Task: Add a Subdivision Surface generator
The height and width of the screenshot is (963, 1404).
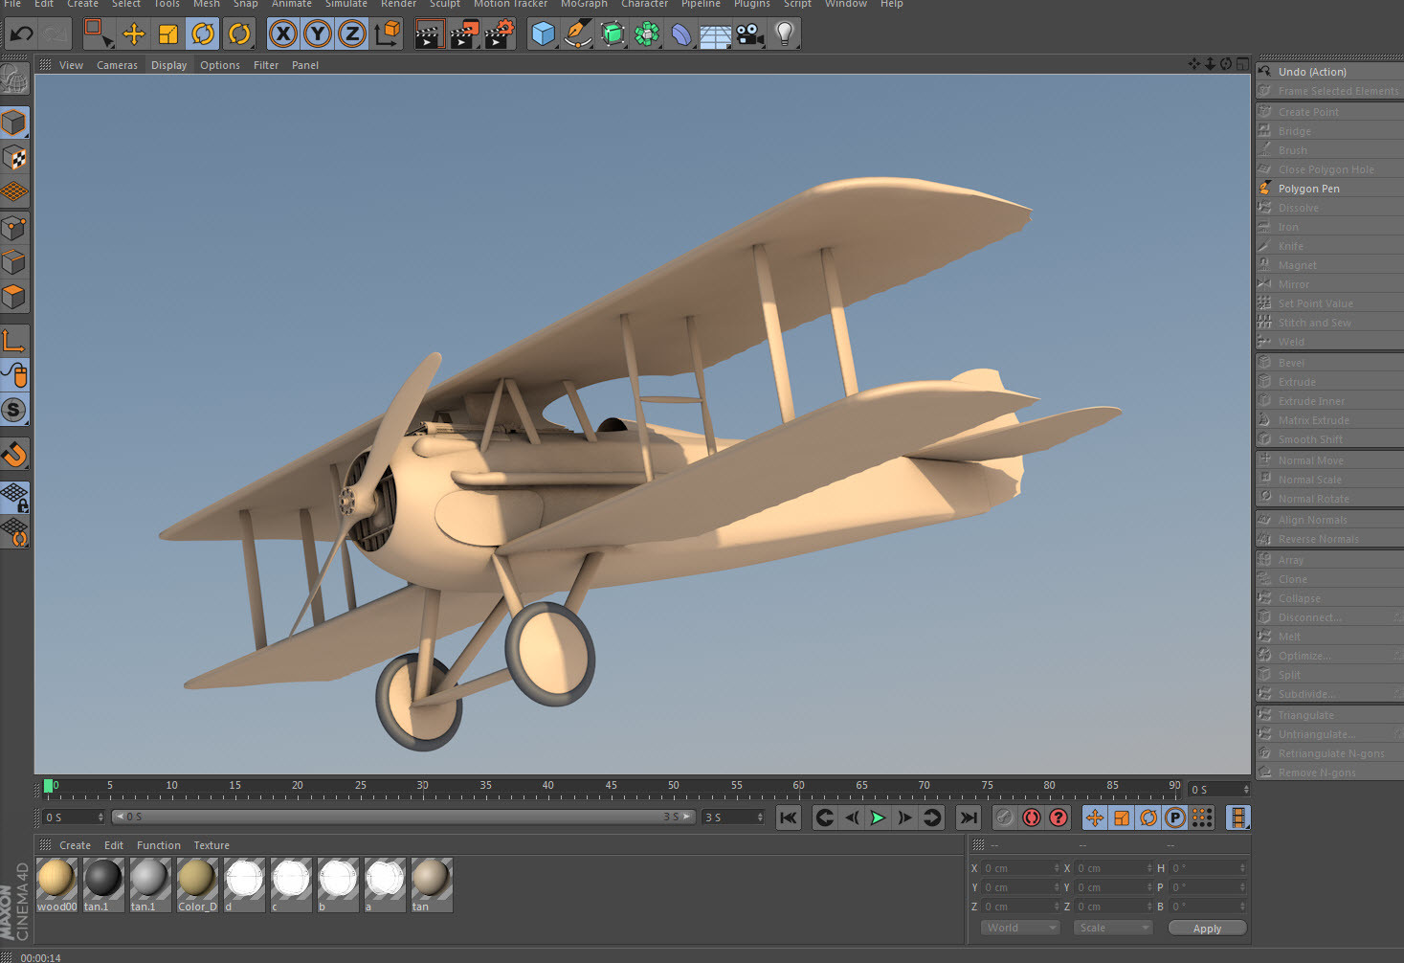Action: point(613,34)
